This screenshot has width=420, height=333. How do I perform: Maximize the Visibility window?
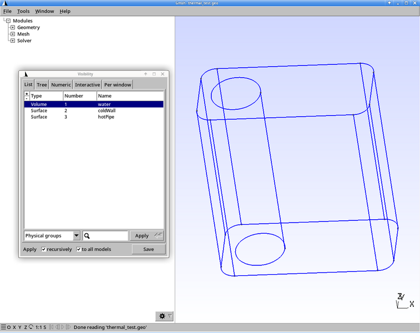coord(154,74)
